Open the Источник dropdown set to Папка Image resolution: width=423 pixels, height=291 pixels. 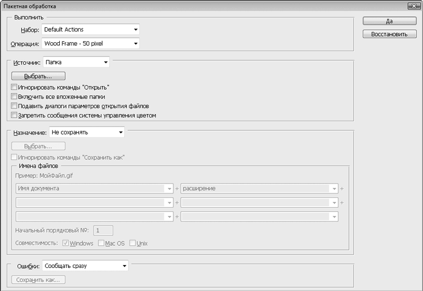coord(76,62)
